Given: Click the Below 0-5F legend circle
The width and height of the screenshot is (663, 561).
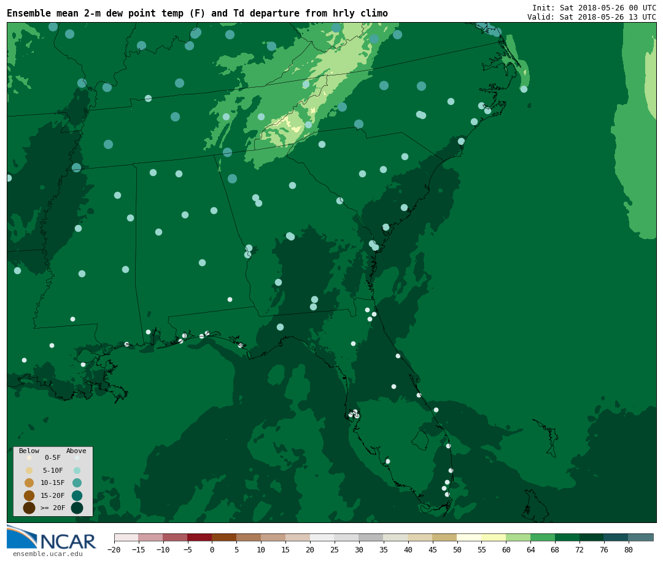Looking at the screenshot, I should (29, 457).
